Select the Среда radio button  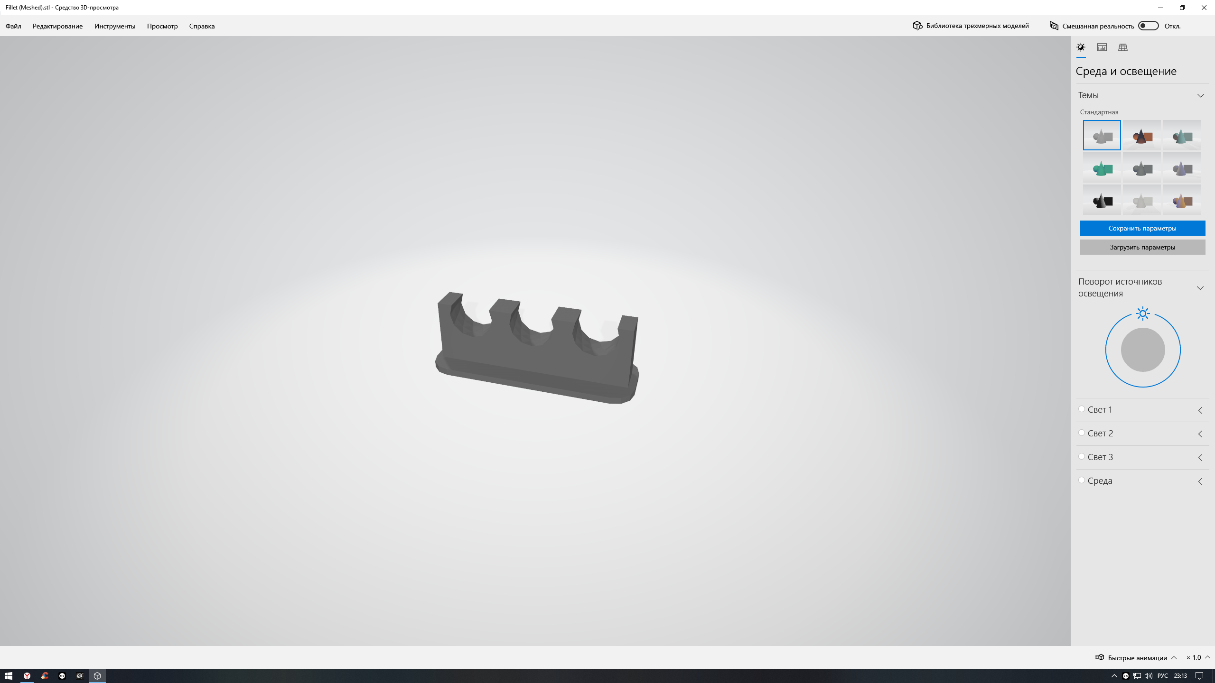1082,480
